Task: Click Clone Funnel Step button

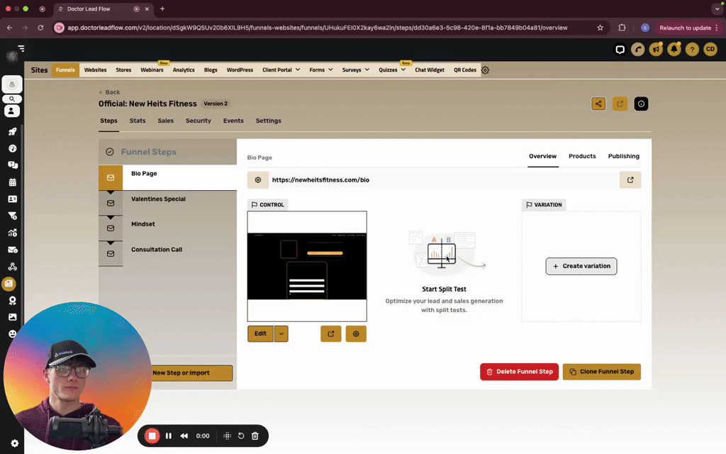Action: click(601, 372)
